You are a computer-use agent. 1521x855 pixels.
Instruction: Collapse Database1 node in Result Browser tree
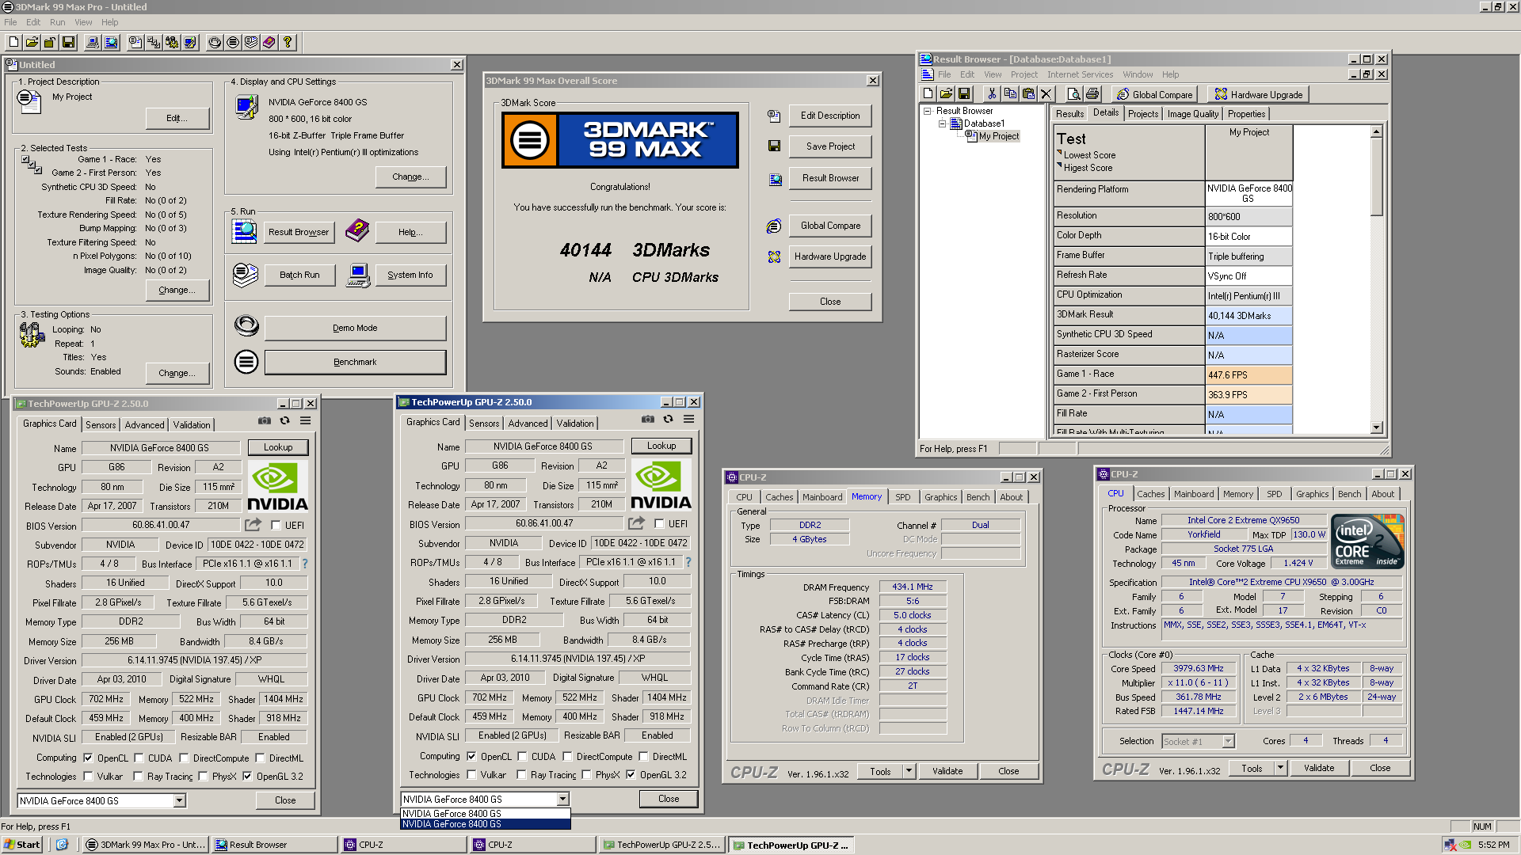(942, 123)
